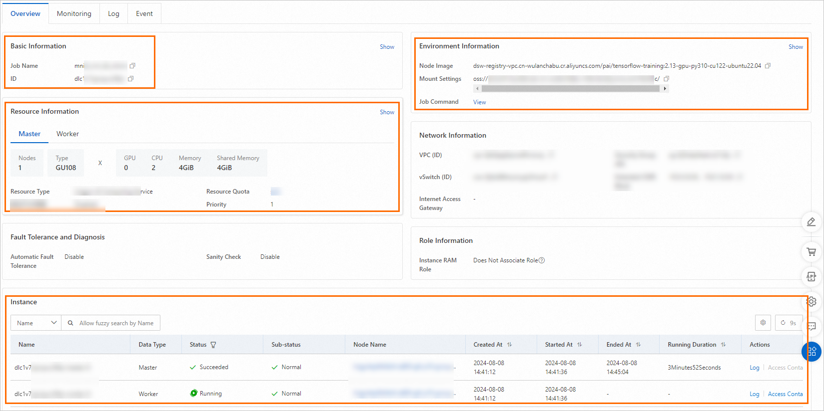Open the gear floating sidebar icon

point(812,302)
